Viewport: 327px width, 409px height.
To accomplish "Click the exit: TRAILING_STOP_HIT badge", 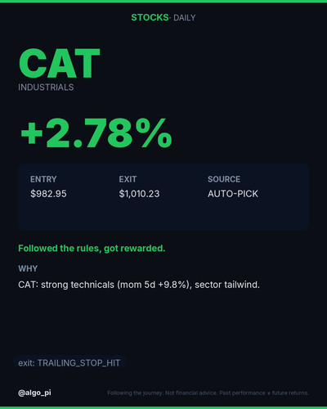I will (x=69, y=363).
